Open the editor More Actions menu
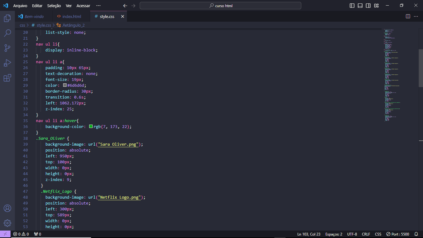 [416, 16]
